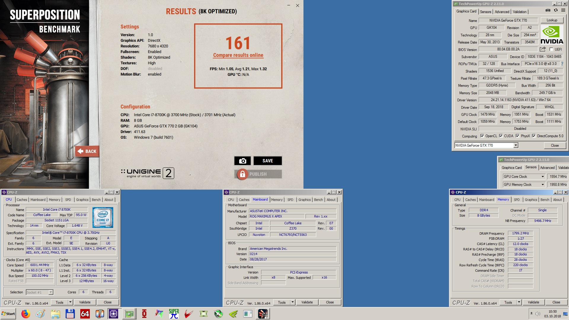Image resolution: width=569 pixels, height=320 pixels.
Task: Toggle the PhysX checkbox
Action: click(x=517, y=136)
